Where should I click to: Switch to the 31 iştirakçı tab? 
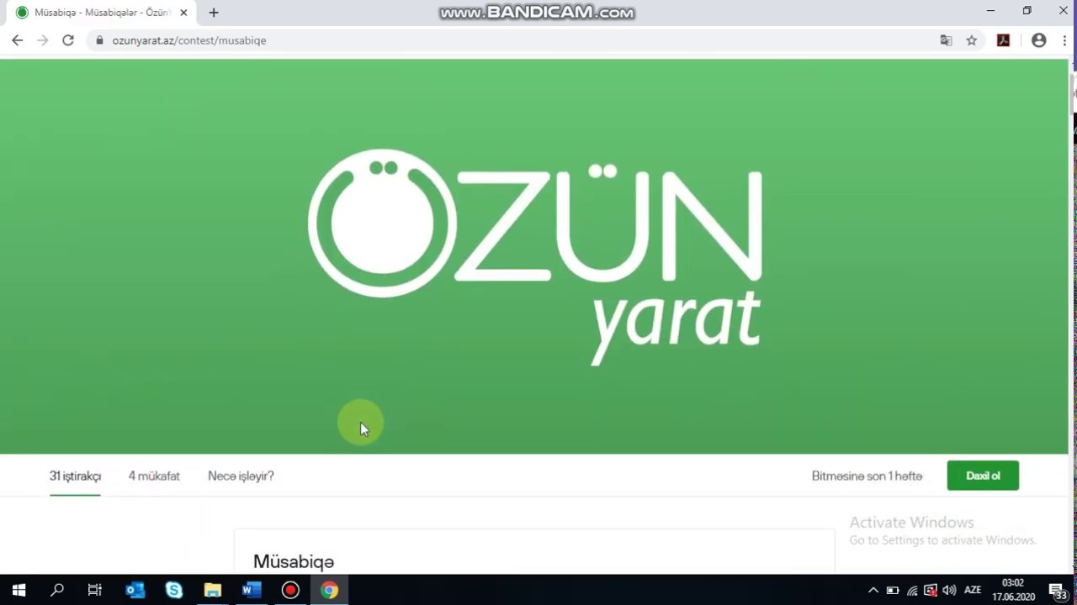pyautogui.click(x=75, y=476)
